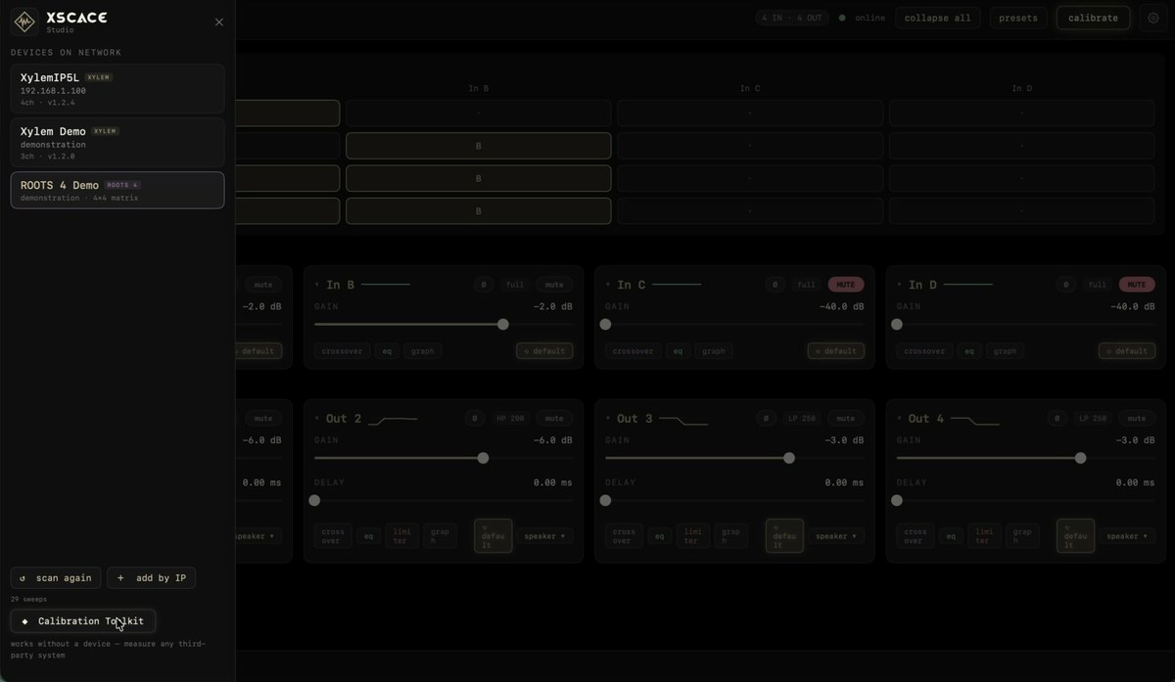Reset In D to default
This screenshot has width=1175, height=682.
tap(1127, 351)
